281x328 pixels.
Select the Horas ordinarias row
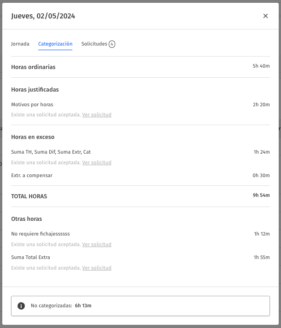(140, 67)
